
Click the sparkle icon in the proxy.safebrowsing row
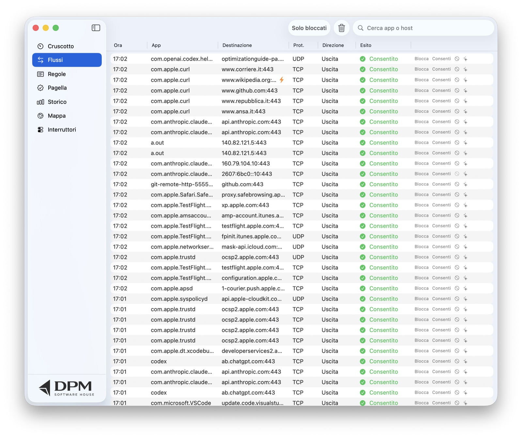click(x=466, y=195)
